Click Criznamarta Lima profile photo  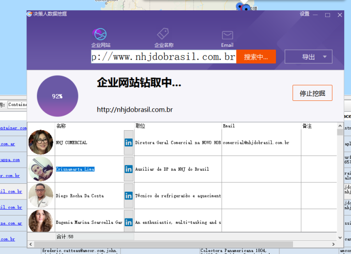41,169
